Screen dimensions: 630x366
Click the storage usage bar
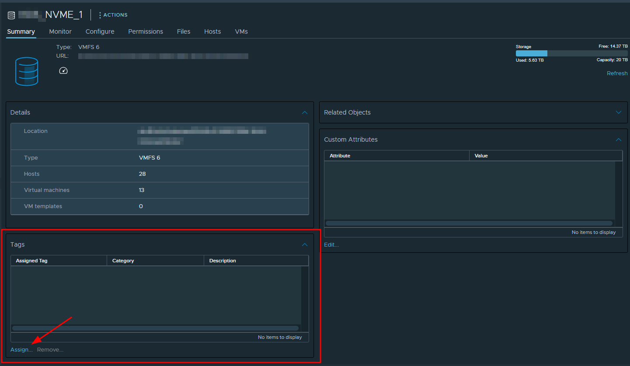pyautogui.click(x=571, y=53)
